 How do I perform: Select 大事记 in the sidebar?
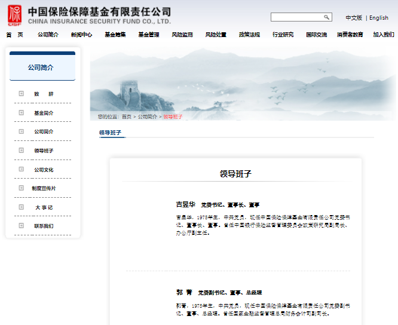point(44,207)
